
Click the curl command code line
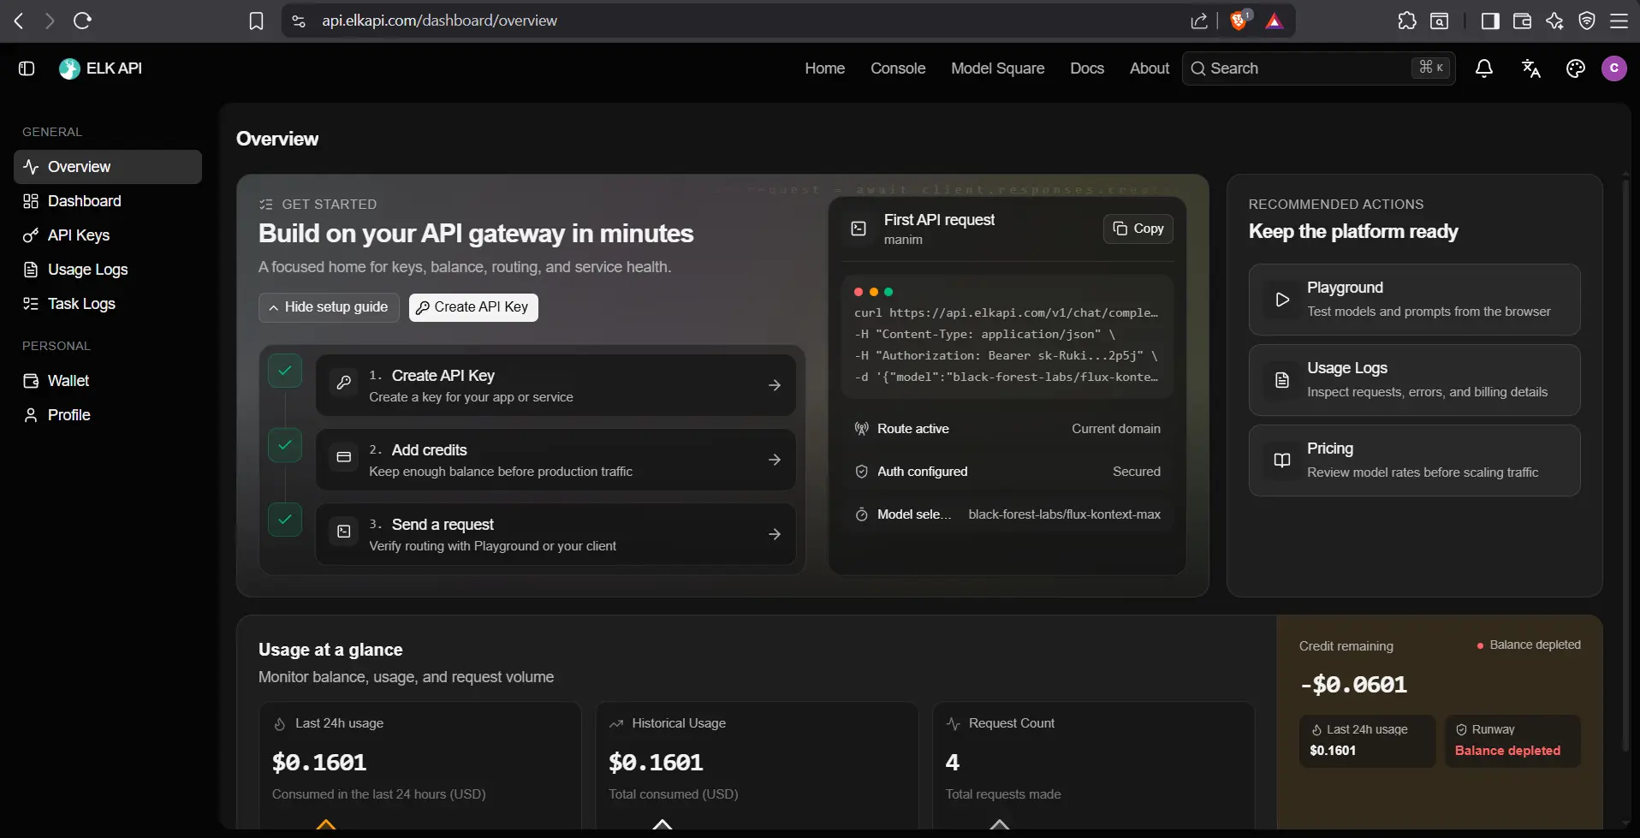1006,313
